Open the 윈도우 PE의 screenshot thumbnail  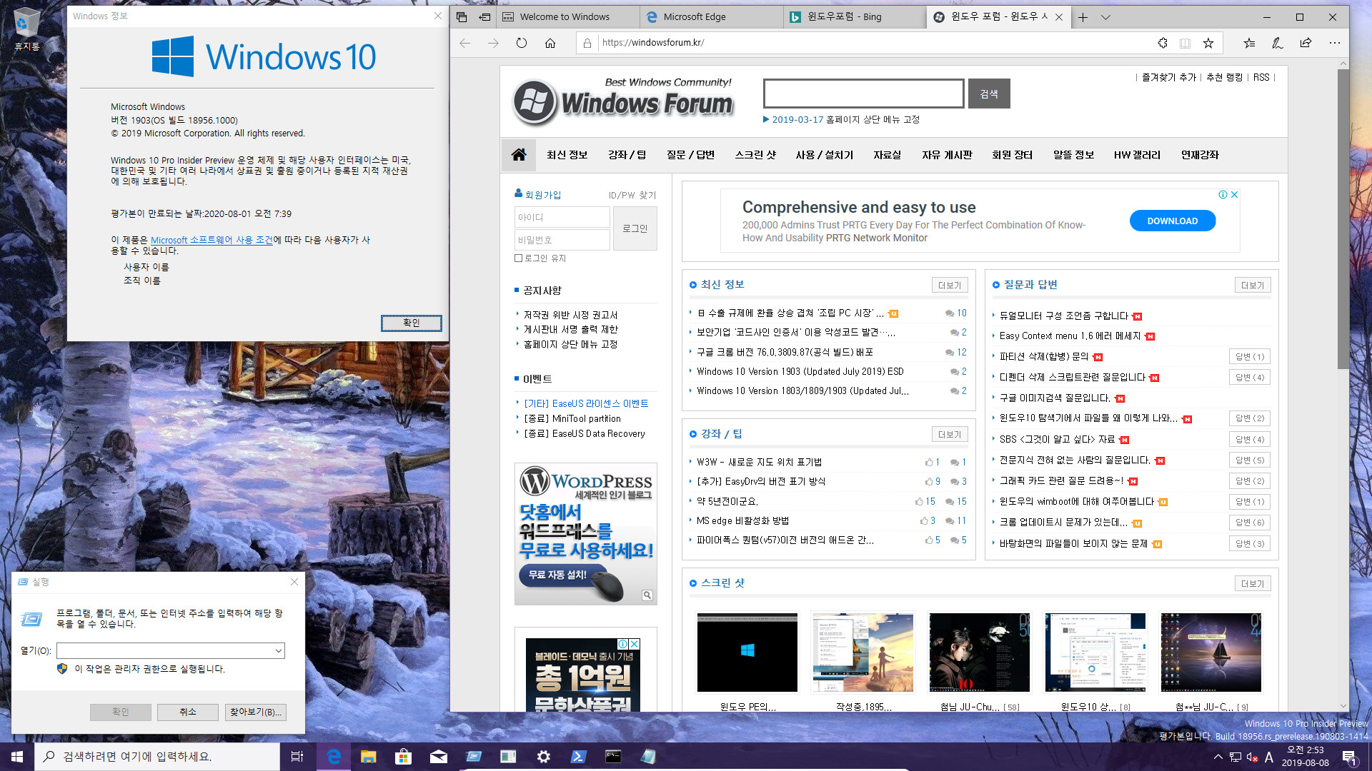pyautogui.click(x=747, y=652)
